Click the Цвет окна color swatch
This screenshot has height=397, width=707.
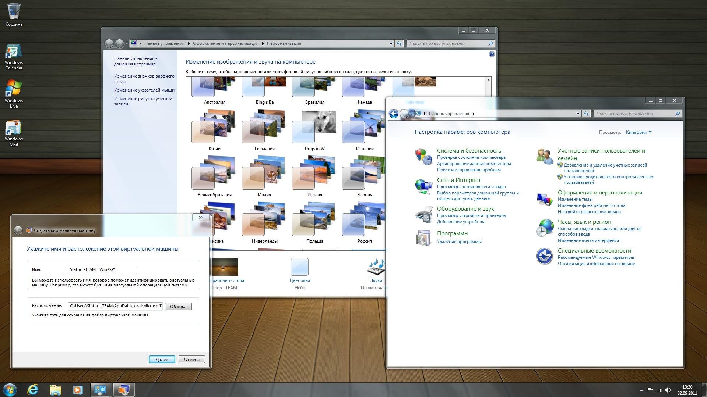point(299,267)
